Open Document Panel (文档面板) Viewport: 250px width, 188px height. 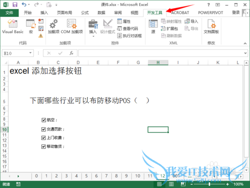tap(211, 26)
